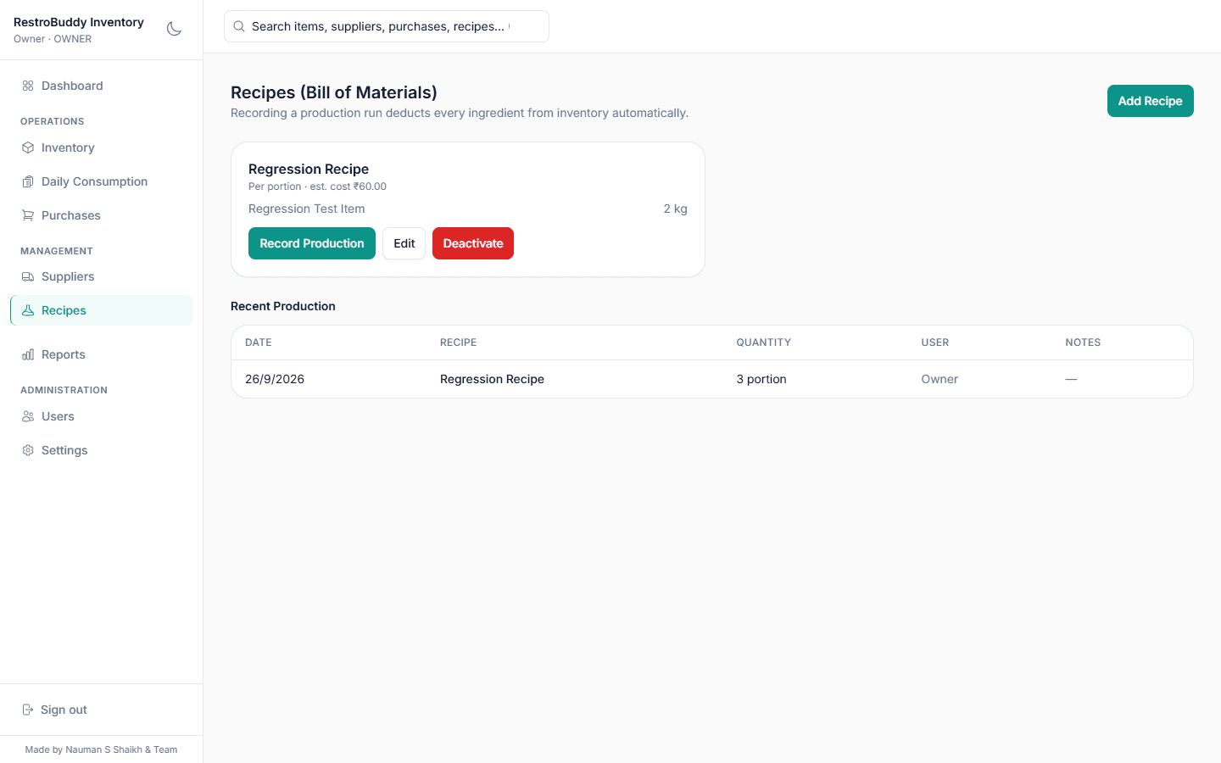Click the Daily Consumption clipboard icon
Viewport: 1221px width, 763px height.
[x=28, y=181]
